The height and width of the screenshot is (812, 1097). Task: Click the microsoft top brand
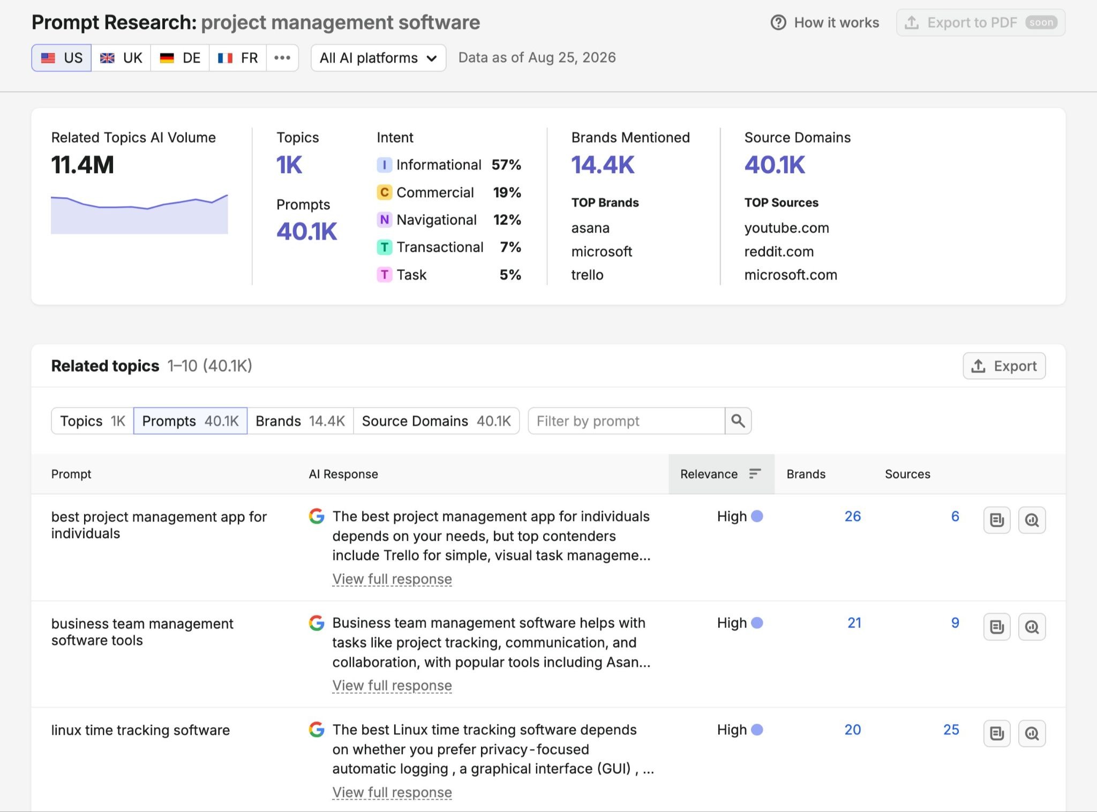click(x=602, y=251)
